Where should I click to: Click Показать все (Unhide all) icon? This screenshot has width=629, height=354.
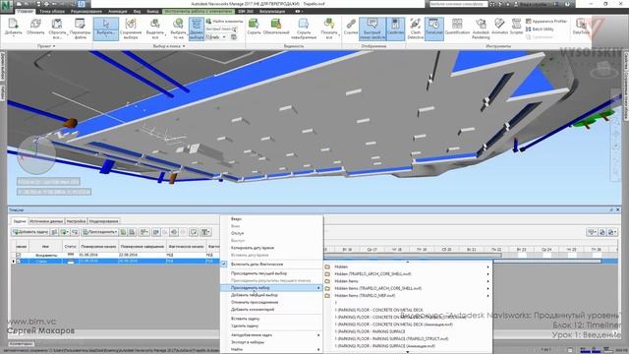coord(329,29)
